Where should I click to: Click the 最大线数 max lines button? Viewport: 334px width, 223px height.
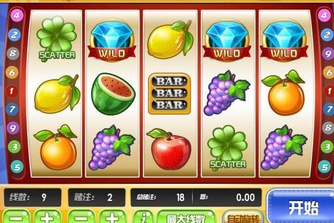point(186,217)
